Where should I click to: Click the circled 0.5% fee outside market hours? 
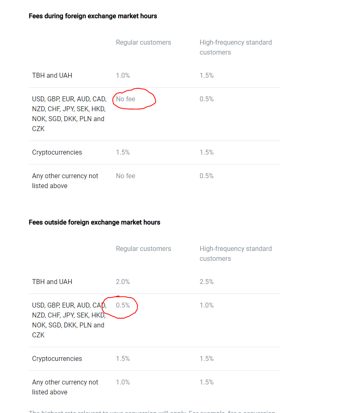tap(123, 305)
